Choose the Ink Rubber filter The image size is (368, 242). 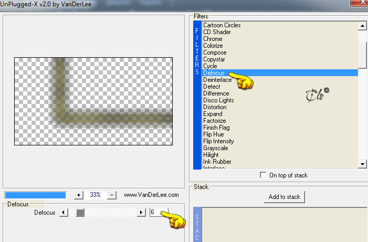(217, 162)
